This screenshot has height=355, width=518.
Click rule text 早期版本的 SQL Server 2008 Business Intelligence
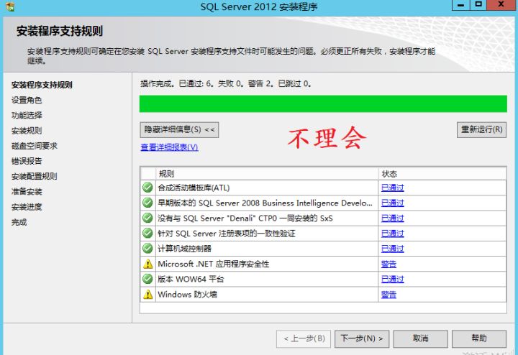(265, 203)
